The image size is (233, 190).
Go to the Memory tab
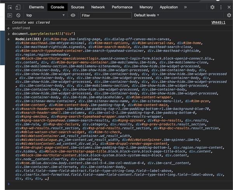[x=146, y=7]
